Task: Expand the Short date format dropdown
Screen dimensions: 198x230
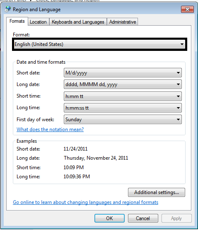Action: pyautogui.click(x=123, y=73)
